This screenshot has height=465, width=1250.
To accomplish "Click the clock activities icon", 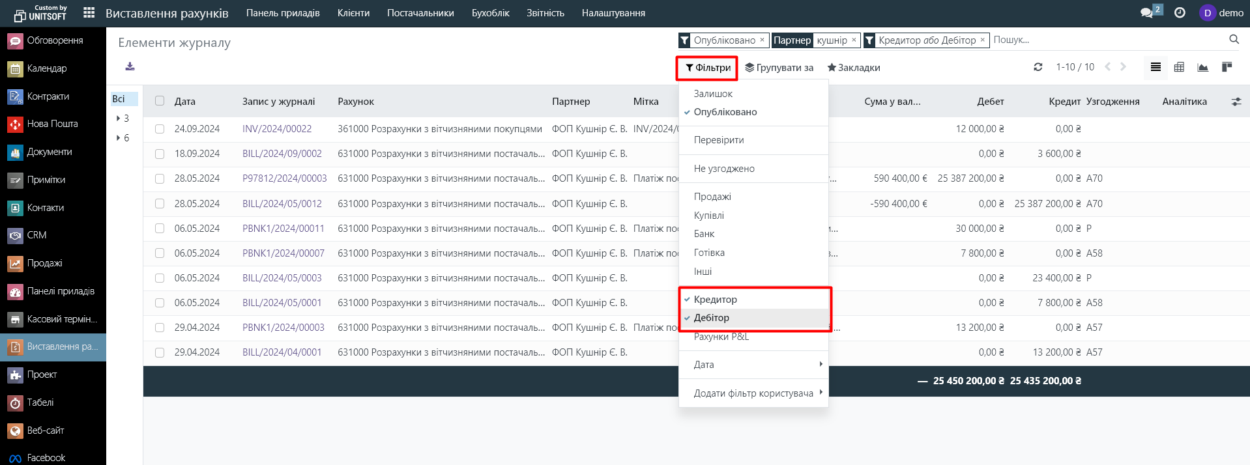I will click(1180, 13).
